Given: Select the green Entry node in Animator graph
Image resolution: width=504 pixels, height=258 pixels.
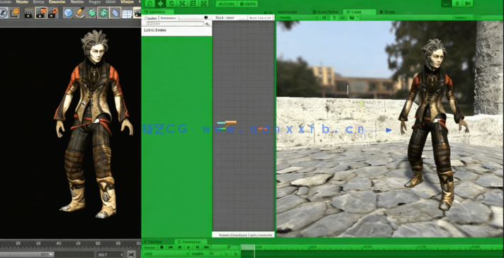Looking at the screenshot, I should pos(222,129).
